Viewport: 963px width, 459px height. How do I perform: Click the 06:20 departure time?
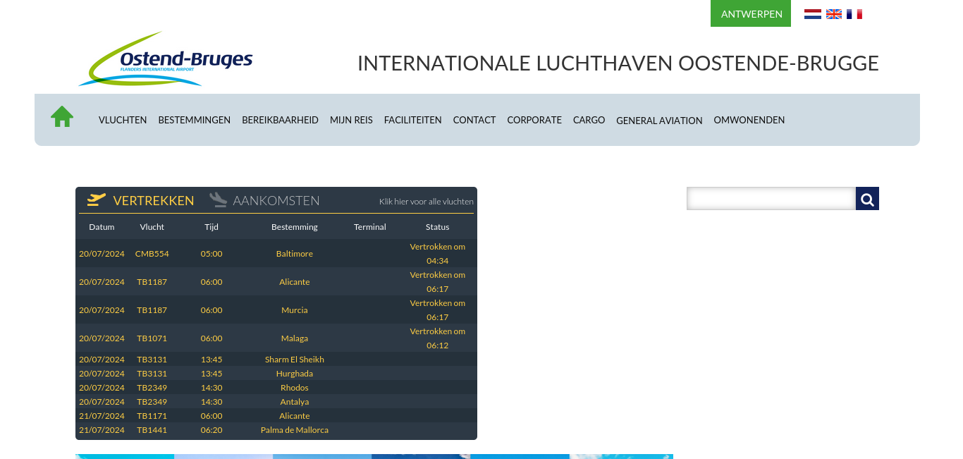tap(211, 430)
